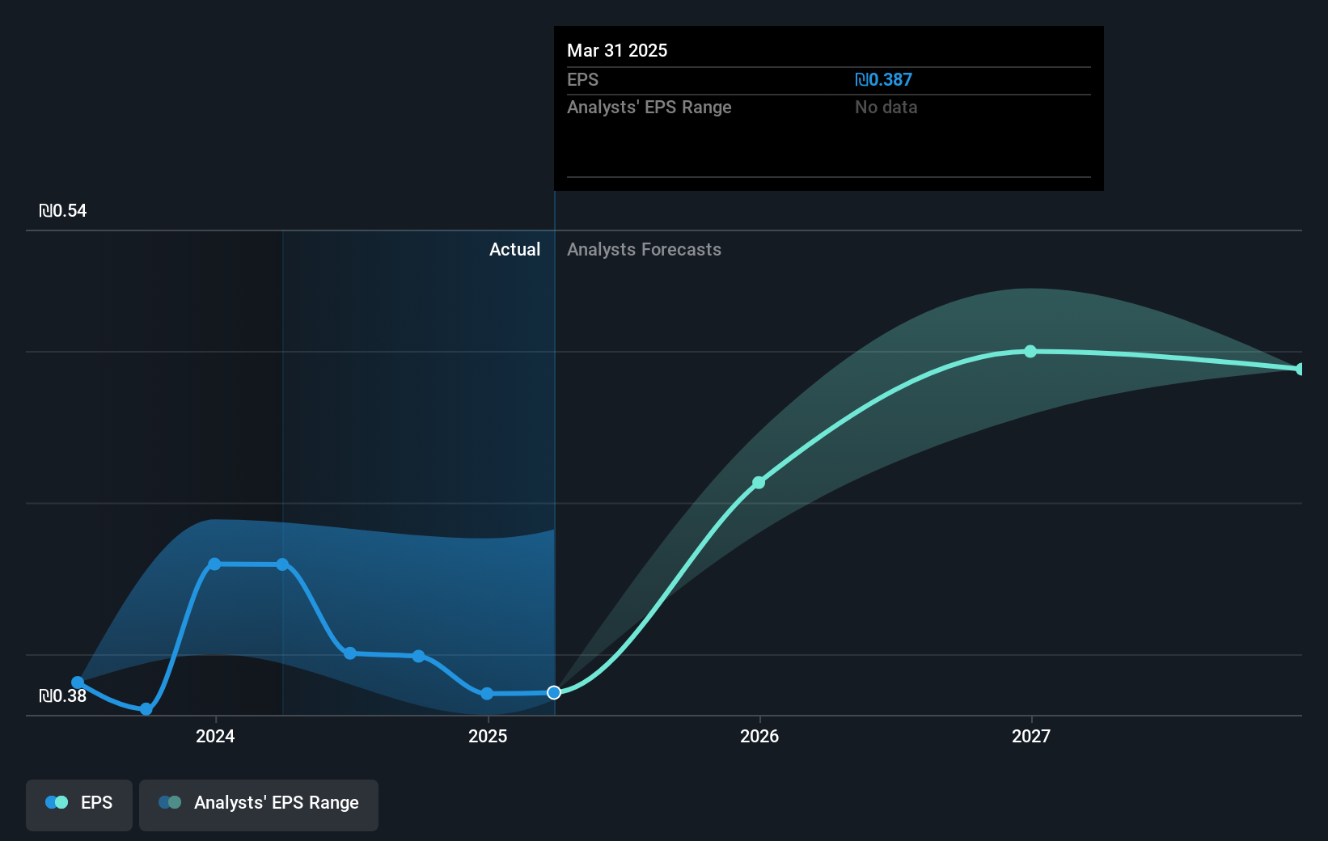The height and width of the screenshot is (841, 1328).
Task: Click the 2026 forecast EPS data point
Action: [759, 483]
